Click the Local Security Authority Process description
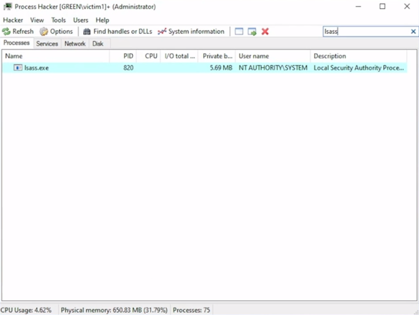 pyautogui.click(x=359, y=68)
